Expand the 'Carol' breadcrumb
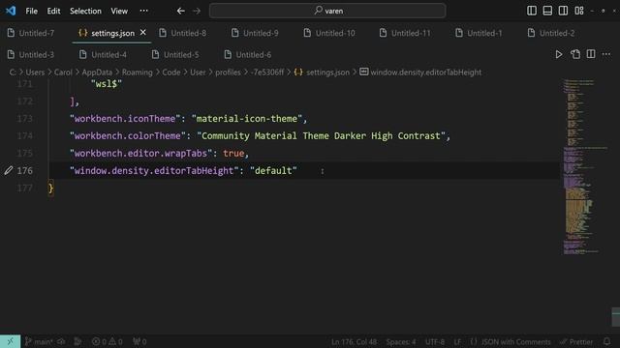 [63, 72]
